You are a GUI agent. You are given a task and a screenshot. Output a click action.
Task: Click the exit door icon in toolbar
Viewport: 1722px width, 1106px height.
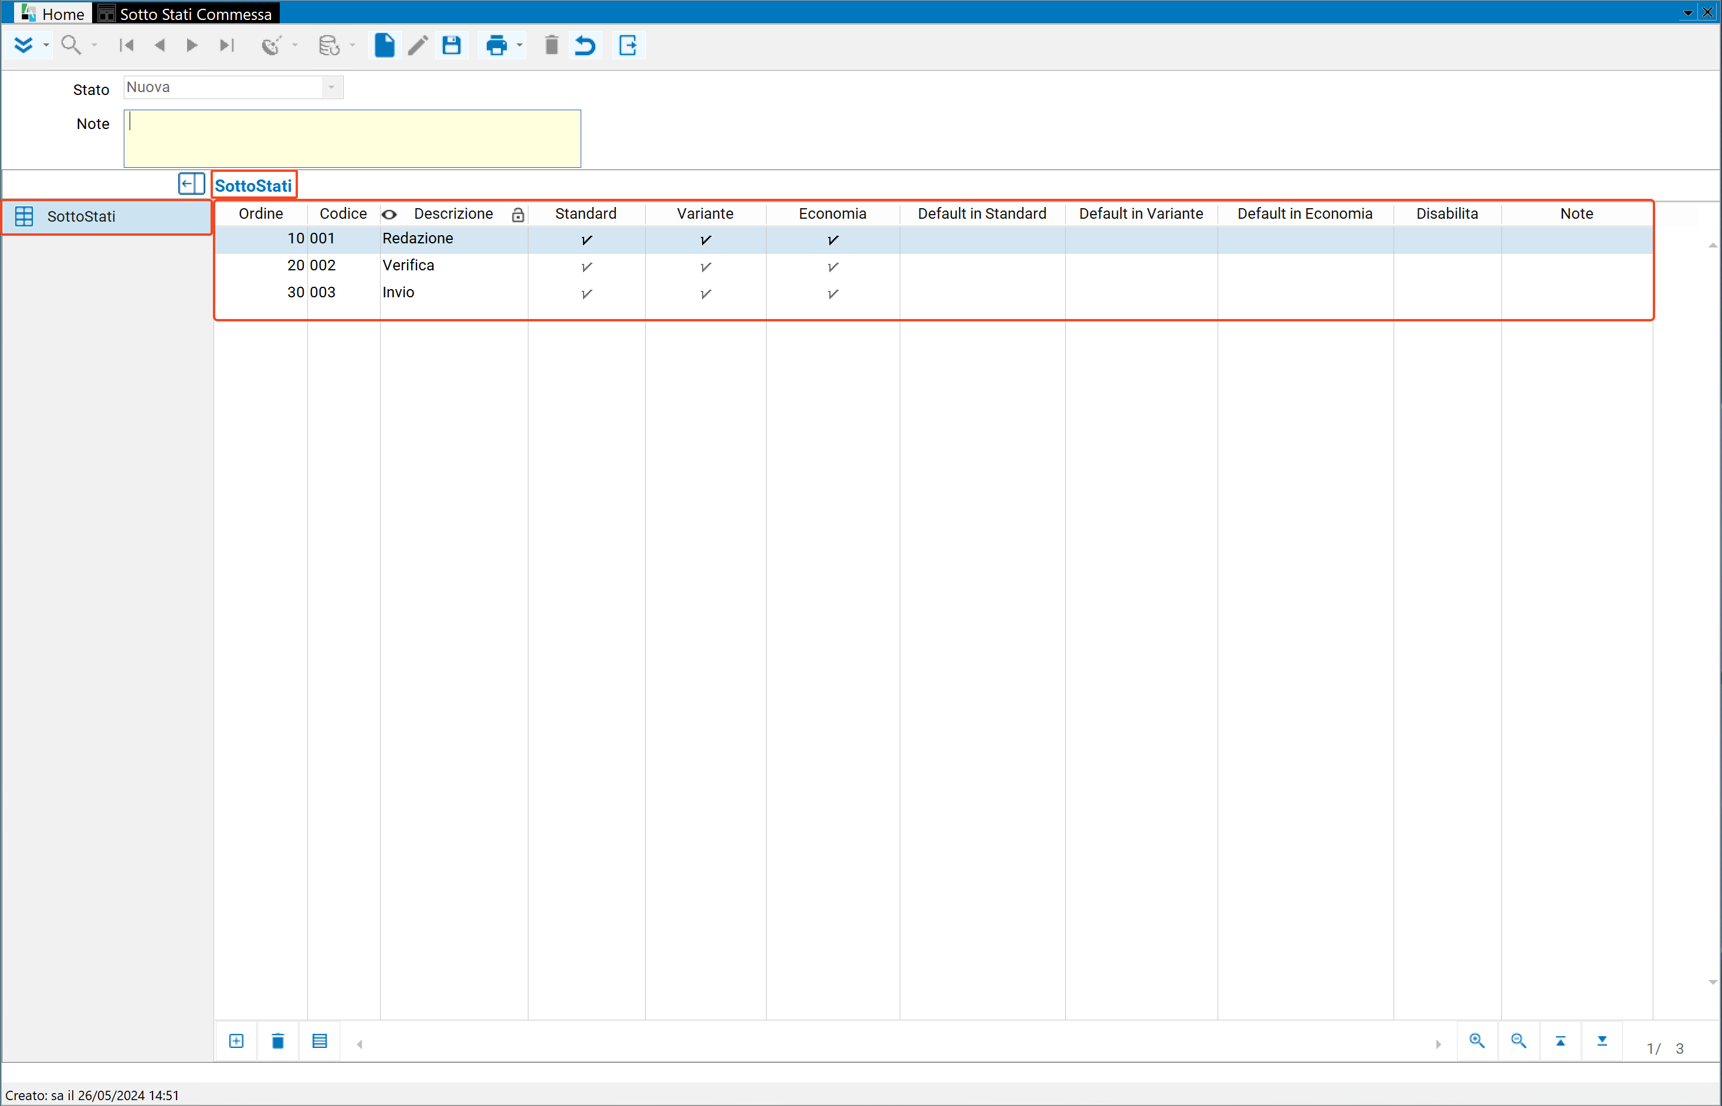(628, 45)
